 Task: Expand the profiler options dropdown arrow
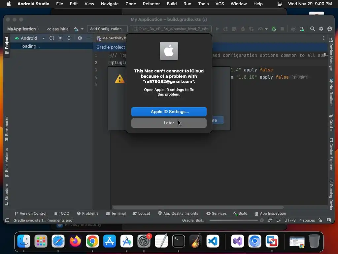tap(266, 29)
